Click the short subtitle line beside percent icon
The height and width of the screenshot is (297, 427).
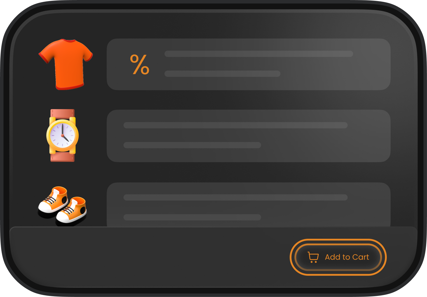[x=222, y=74]
